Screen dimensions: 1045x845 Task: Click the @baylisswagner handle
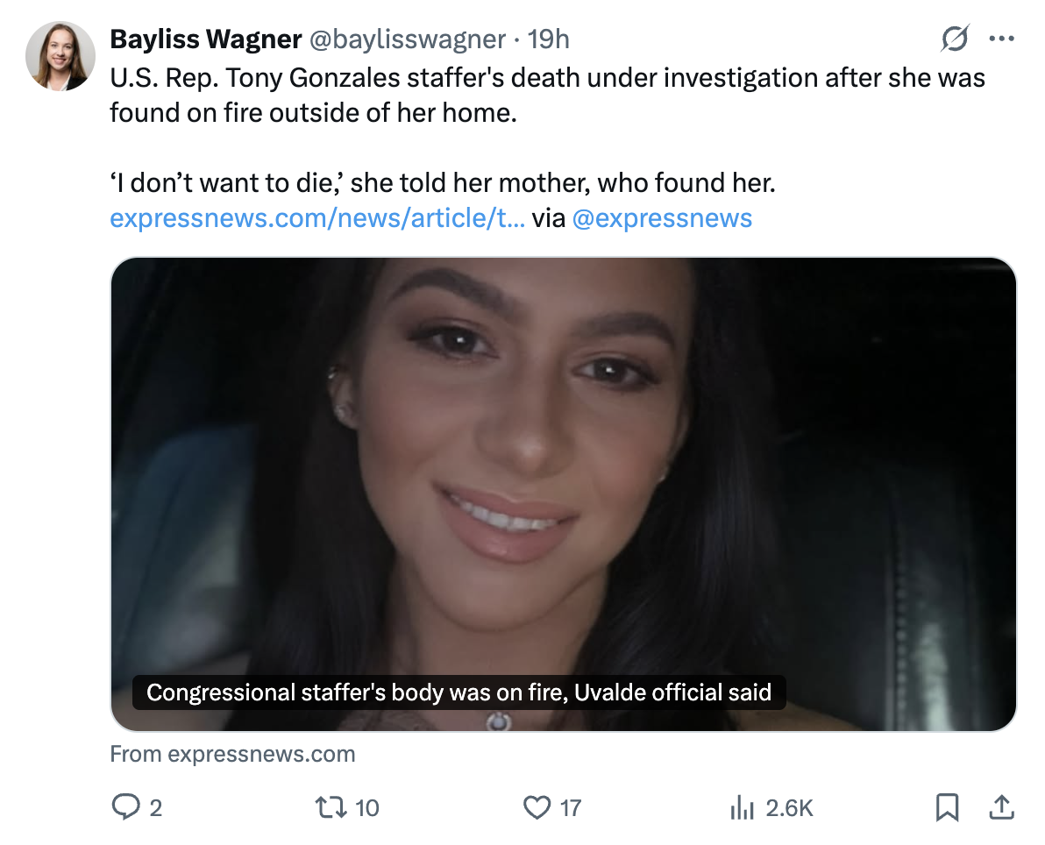tap(407, 39)
